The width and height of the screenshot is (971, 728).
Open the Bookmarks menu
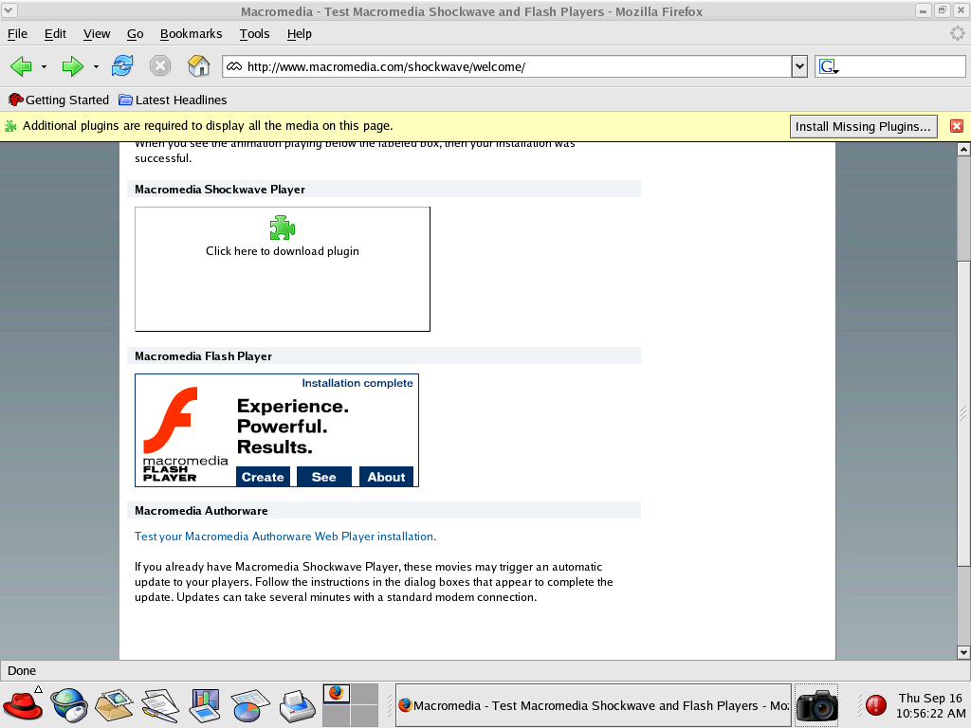pyautogui.click(x=191, y=34)
